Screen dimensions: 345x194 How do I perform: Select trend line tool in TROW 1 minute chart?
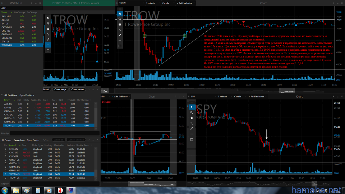(120, 30)
